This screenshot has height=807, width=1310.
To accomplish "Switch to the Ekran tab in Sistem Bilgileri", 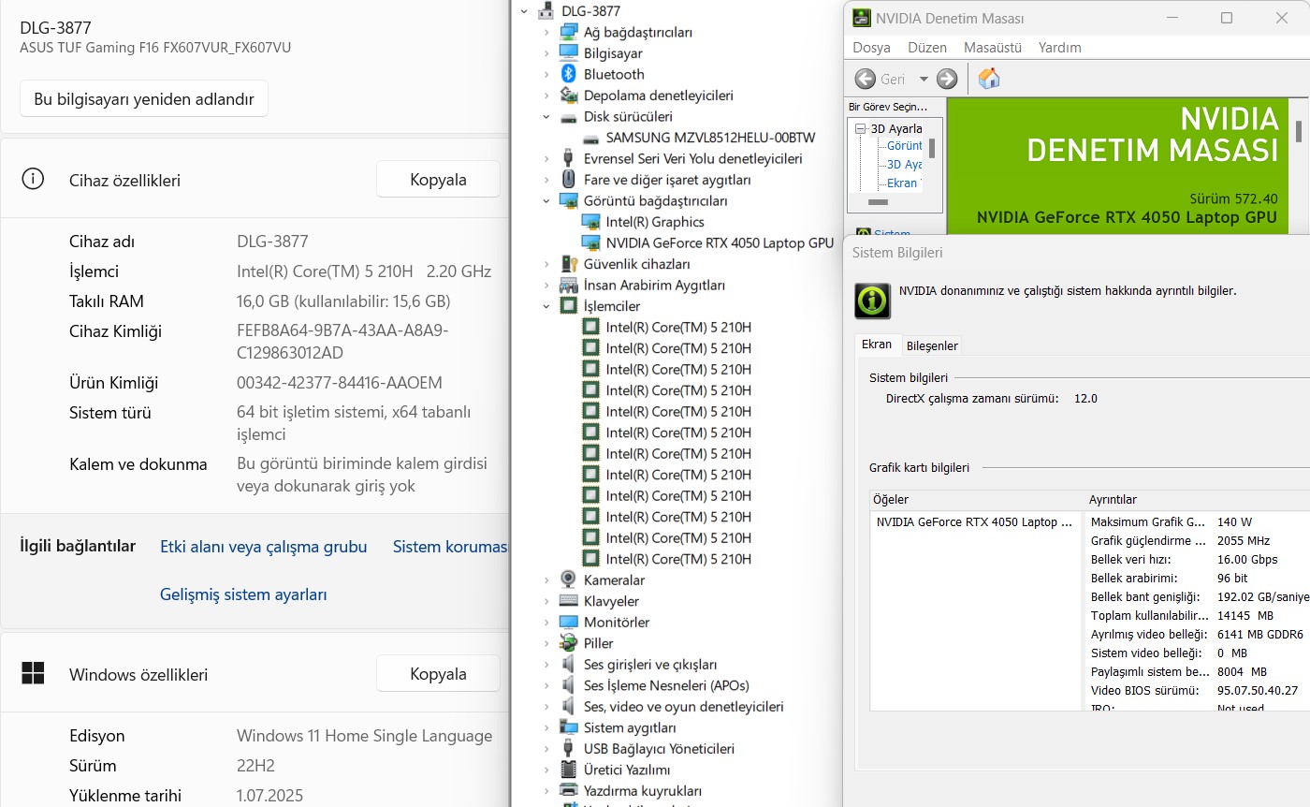I will (x=877, y=345).
